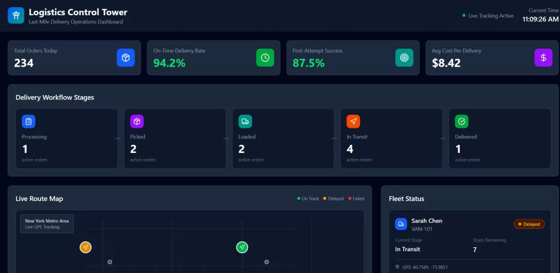Click the blue clipboard Processing stage icon
Screen dimensions: 560x273
point(28,121)
